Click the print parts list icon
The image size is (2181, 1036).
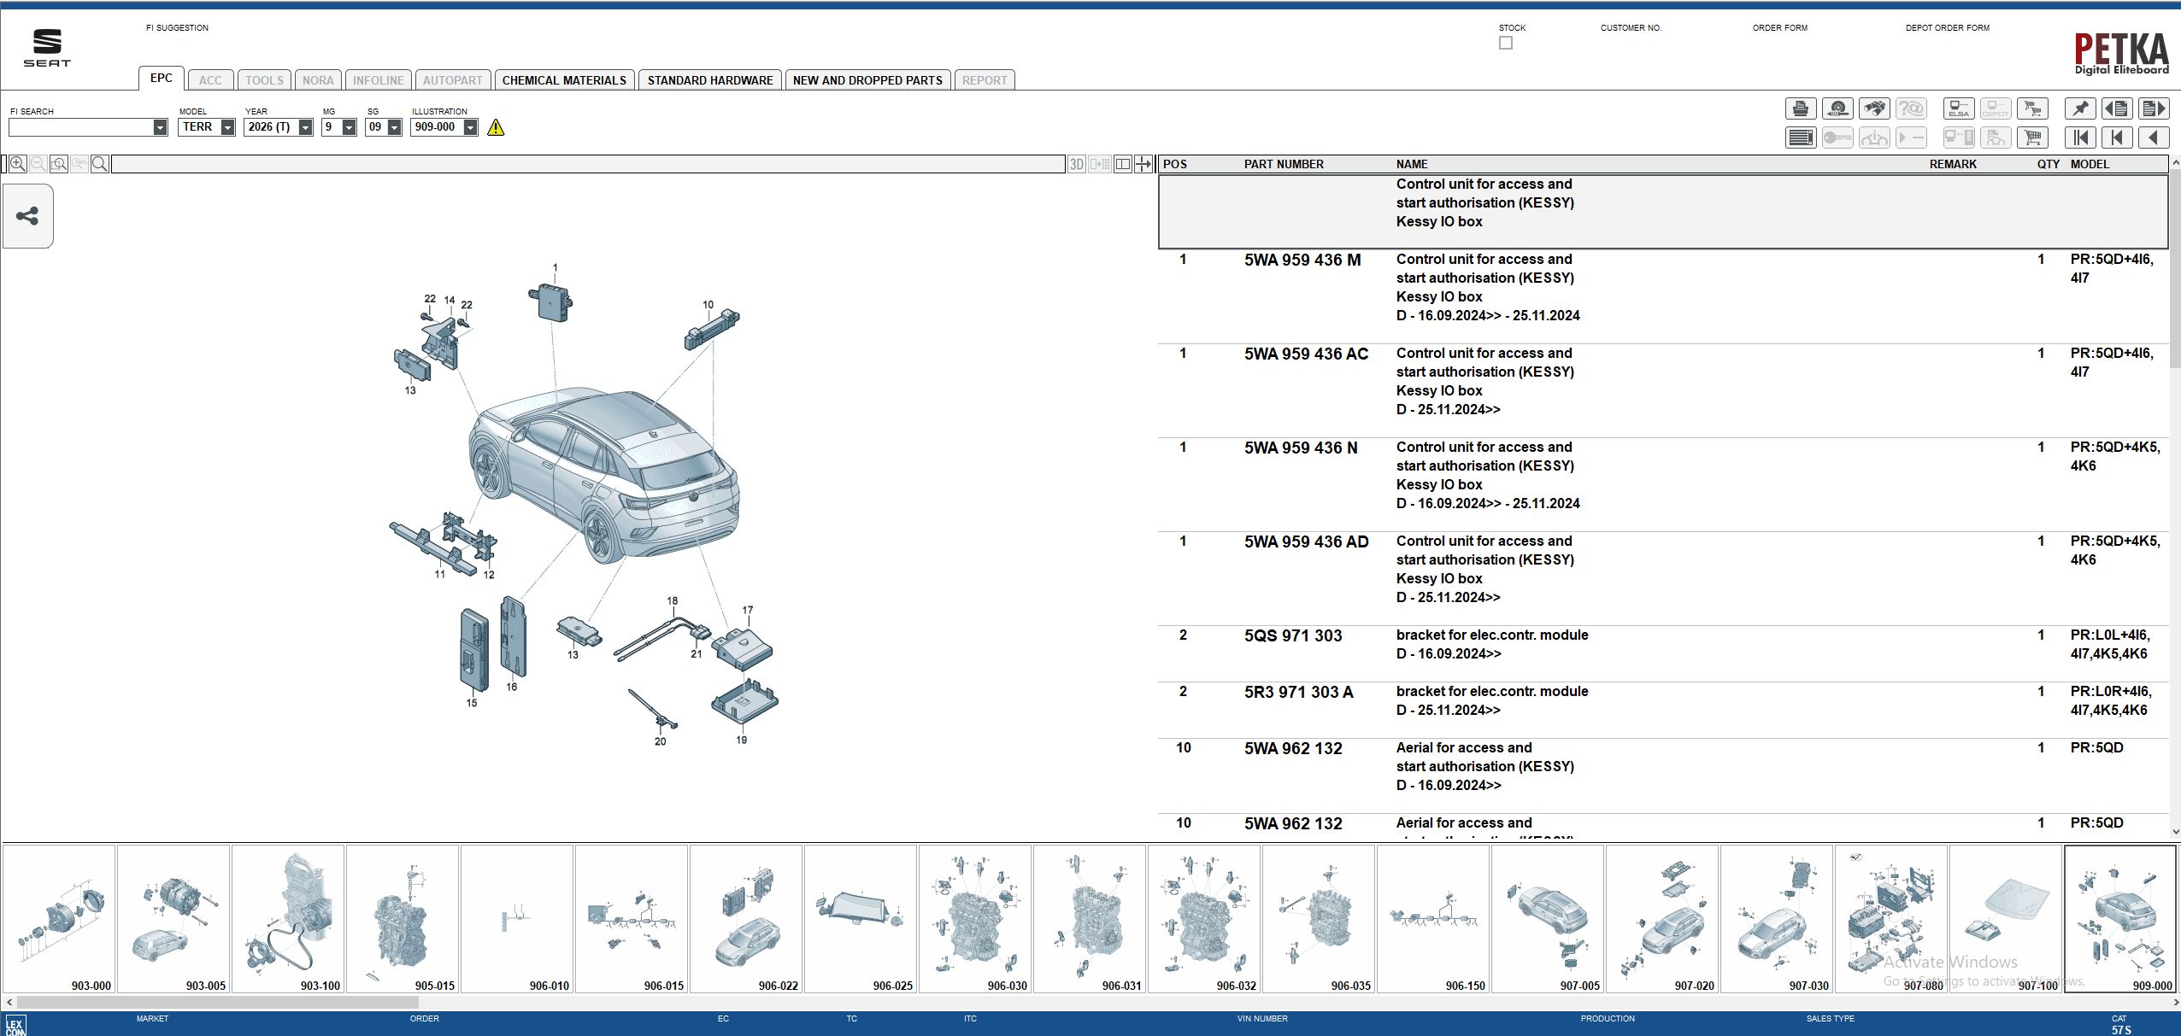(x=1799, y=108)
